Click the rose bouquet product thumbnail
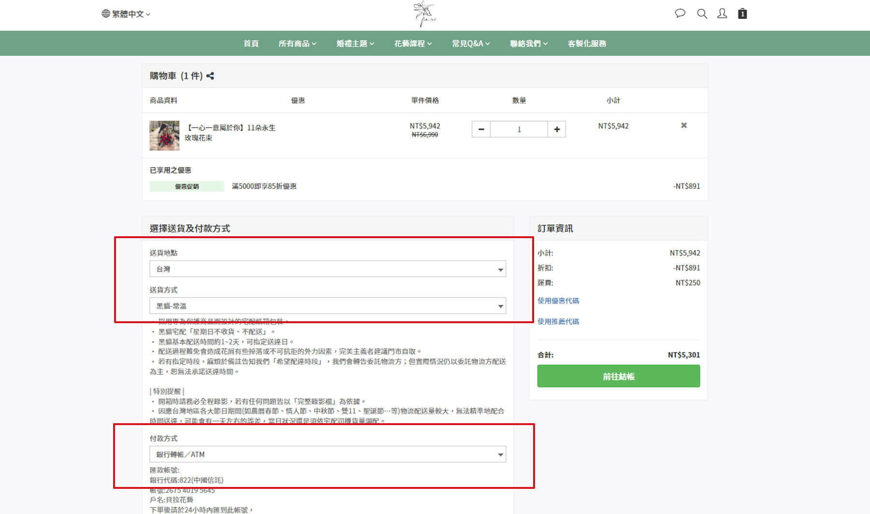Screen dimensions: 870x514 coord(164,135)
